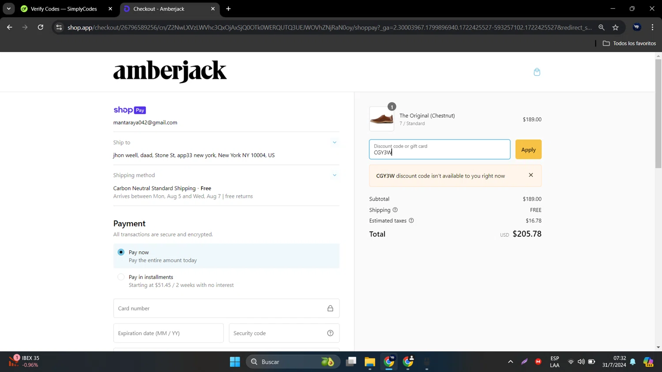
Task: Click the Shipping info help icon
Action: (x=395, y=210)
